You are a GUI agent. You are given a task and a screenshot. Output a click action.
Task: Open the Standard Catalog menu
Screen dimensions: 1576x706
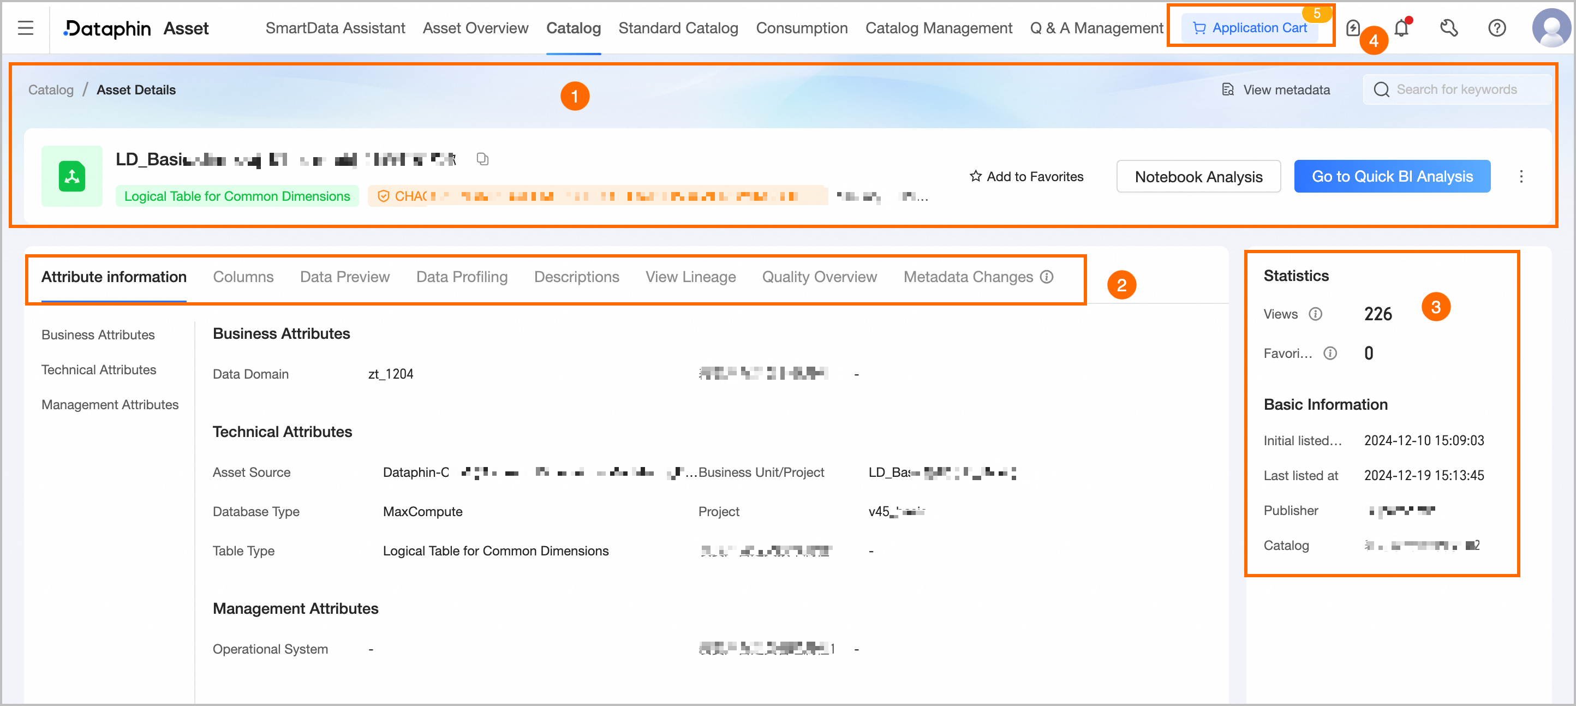(x=678, y=28)
